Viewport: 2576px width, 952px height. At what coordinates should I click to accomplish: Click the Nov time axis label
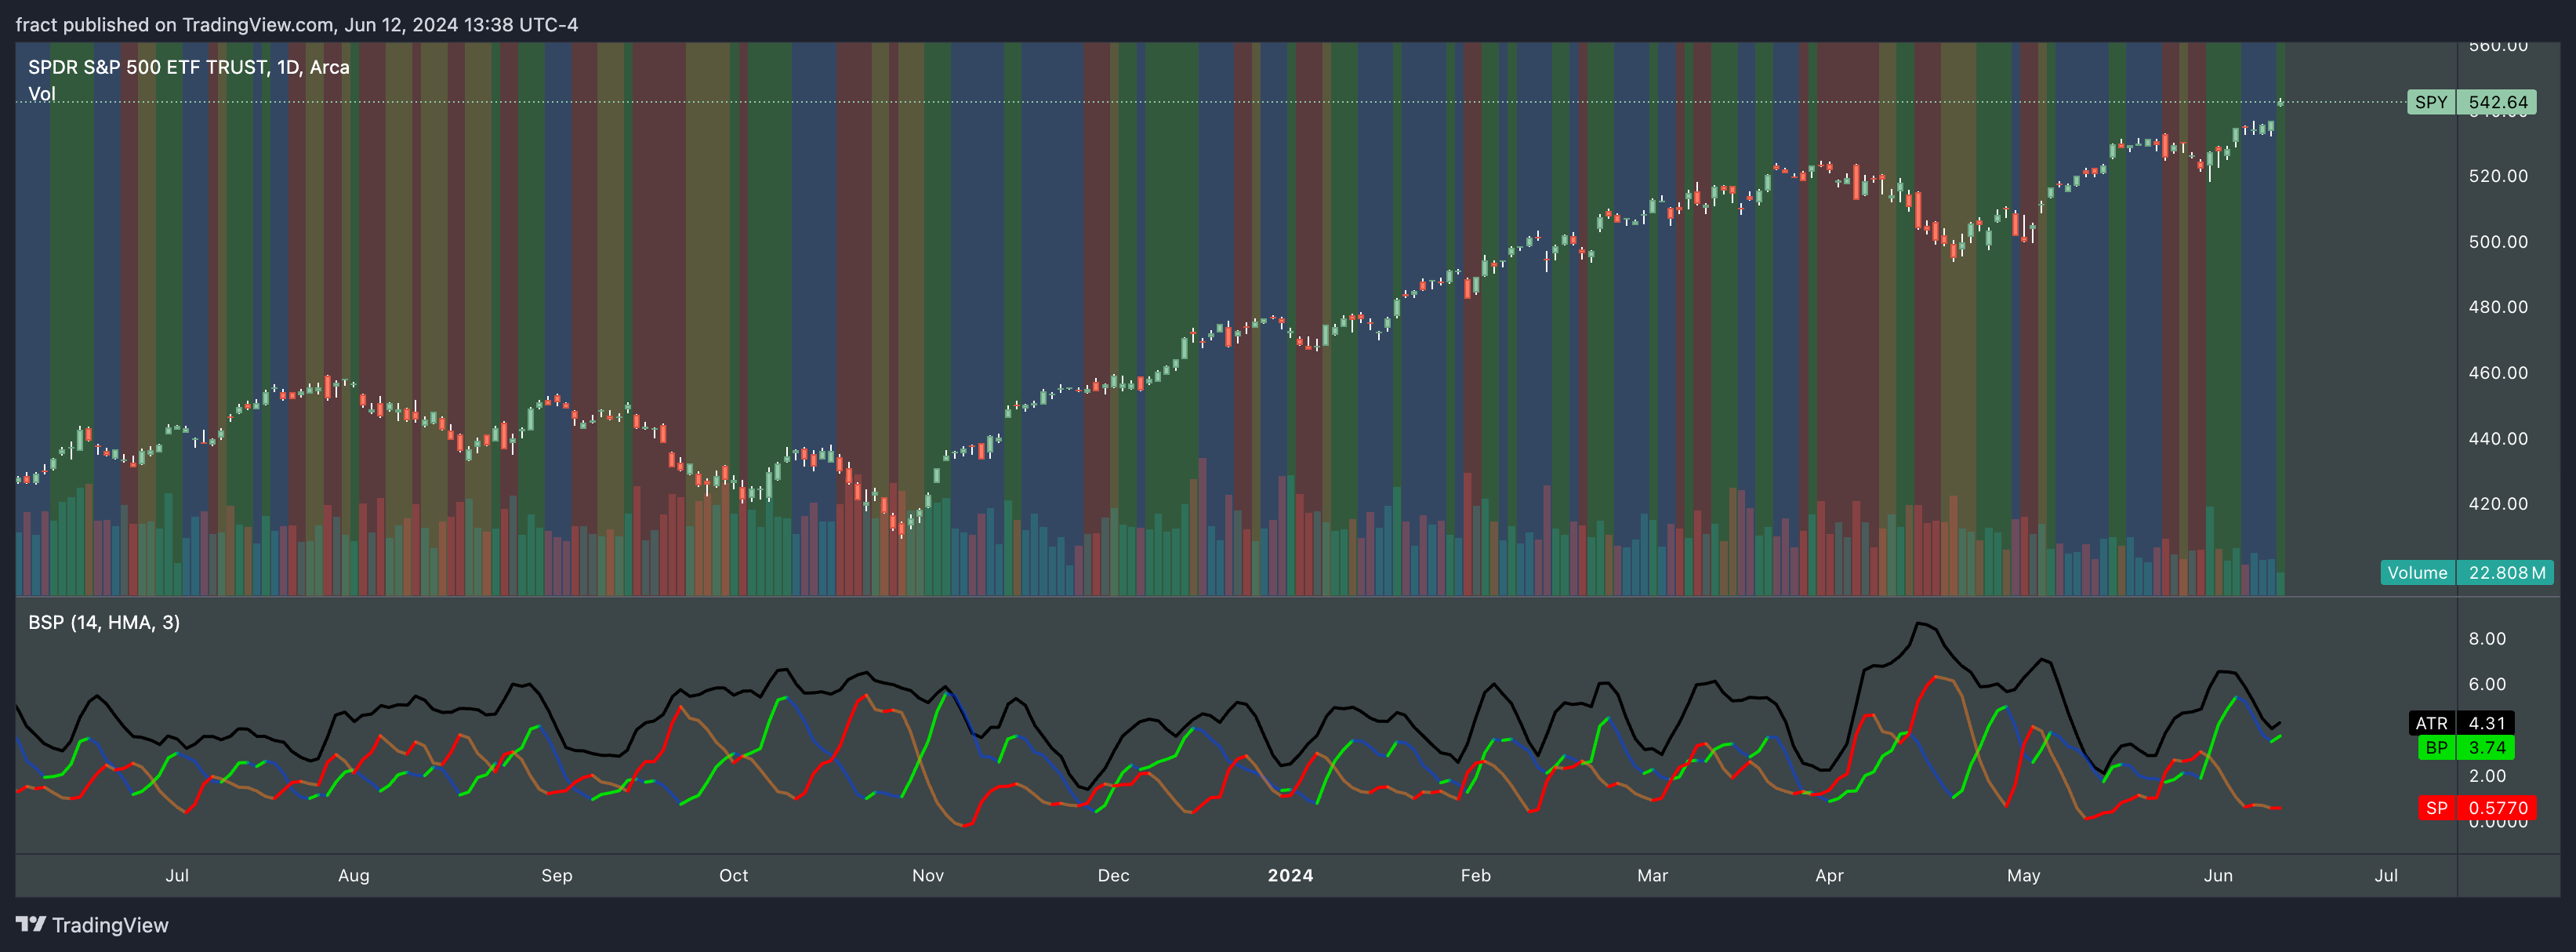click(928, 875)
